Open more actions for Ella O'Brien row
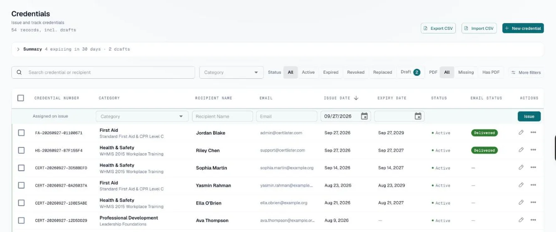The image size is (556, 232). pyautogui.click(x=533, y=203)
